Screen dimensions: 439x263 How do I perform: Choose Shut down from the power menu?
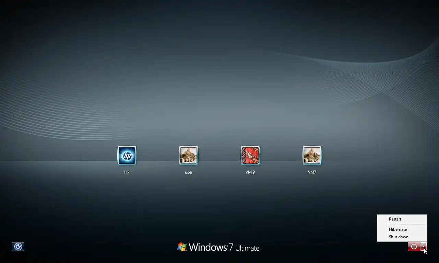coord(402,237)
